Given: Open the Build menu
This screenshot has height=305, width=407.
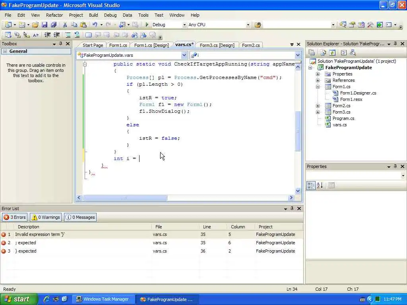Looking at the screenshot, I should [93, 15].
